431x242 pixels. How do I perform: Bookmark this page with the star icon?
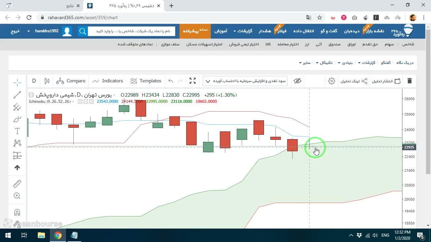[x=320, y=17]
